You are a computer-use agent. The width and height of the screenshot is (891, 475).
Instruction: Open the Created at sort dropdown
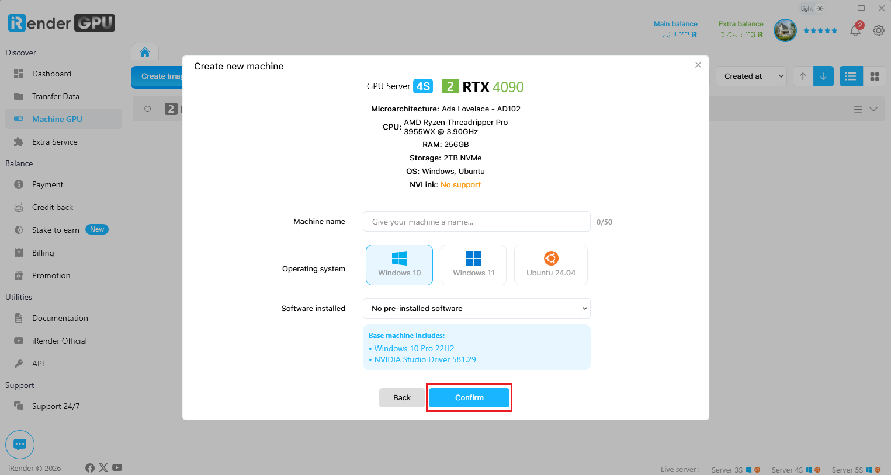click(751, 76)
